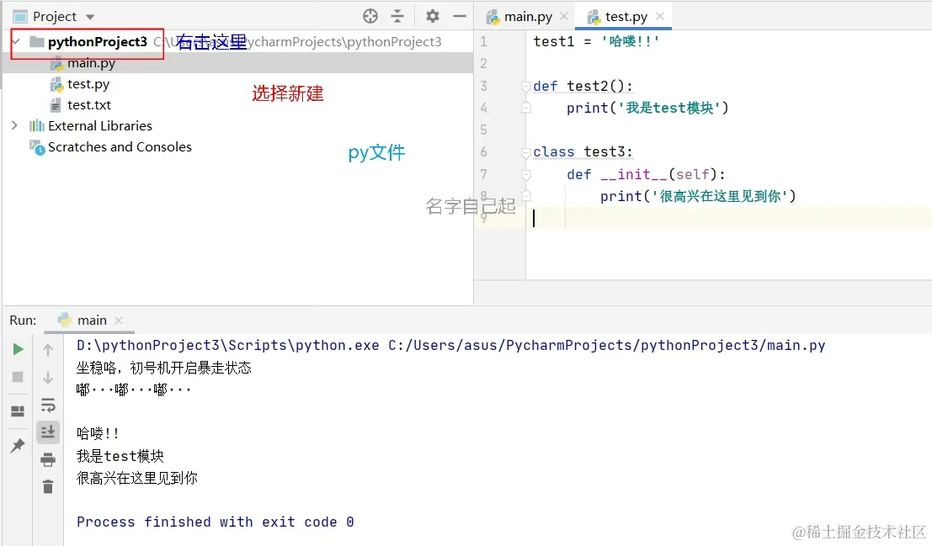Click the down stack trace arrow
Screen dimensions: 932x546
click(x=48, y=377)
